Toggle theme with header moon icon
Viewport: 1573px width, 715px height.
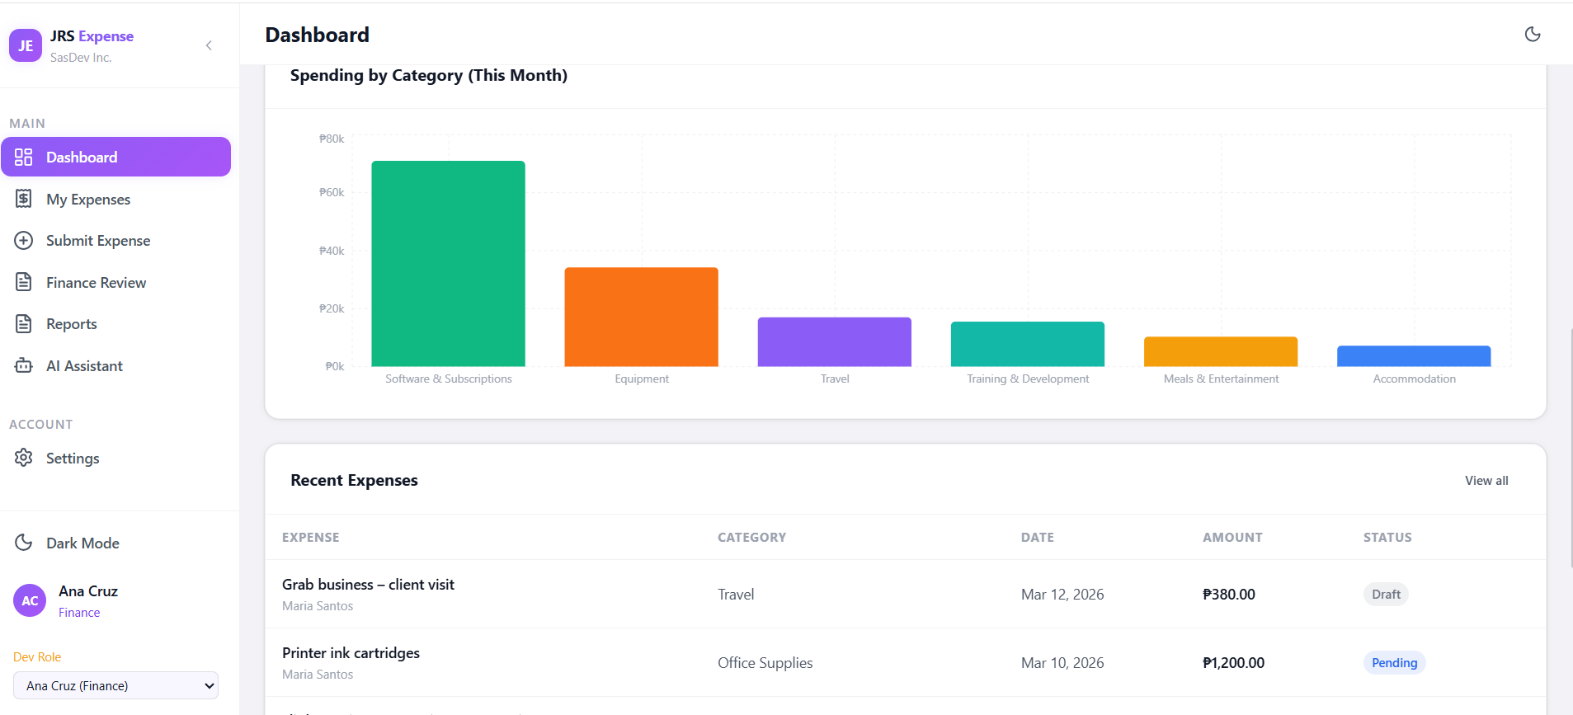click(1533, 34)
